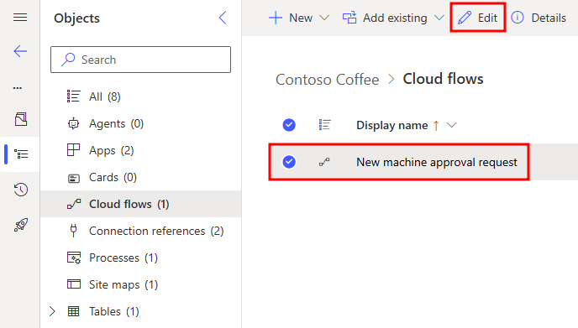The height and width of the screenshot is (328, 578).
Task: Click the Processes gear-window icon
Action: [74, 258]
